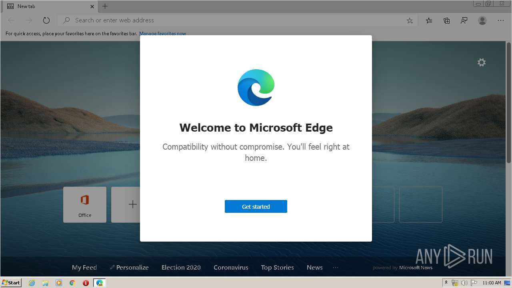The height and width of the screenshot is (288, 512).
Task: Open a new tab with the plus button
Action: pyautogui.click(x=105, y=6)
